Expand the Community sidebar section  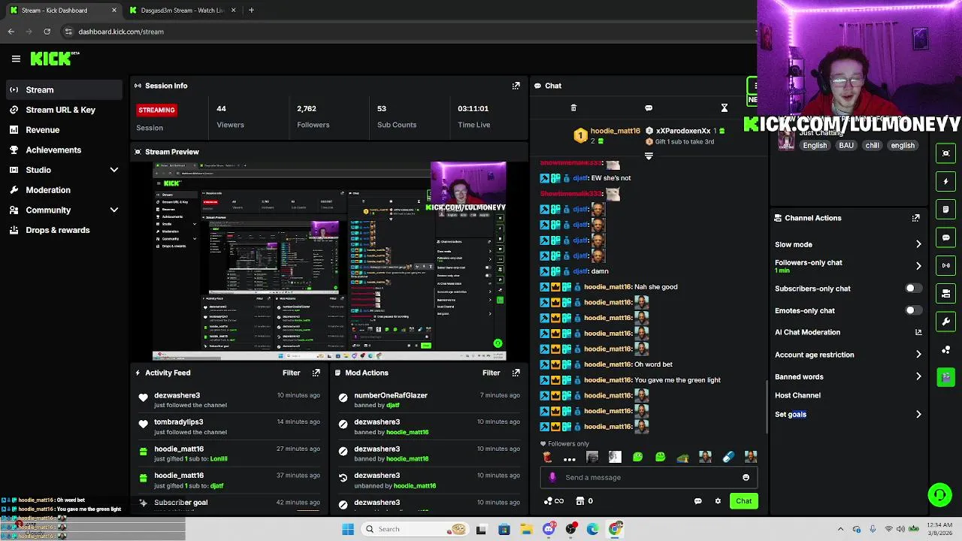114,210
